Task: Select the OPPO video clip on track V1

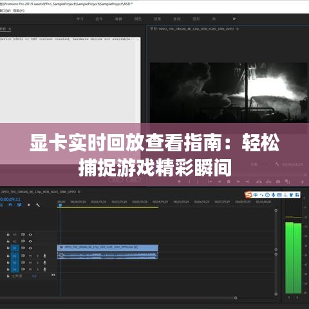Action: [108, 248]
